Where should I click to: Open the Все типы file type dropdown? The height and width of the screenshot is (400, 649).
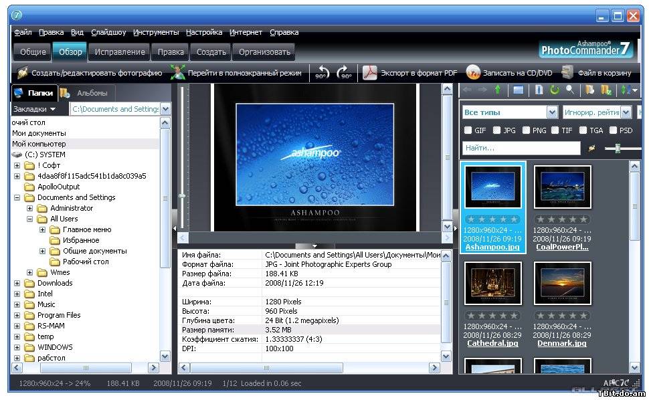[x=552, y=112]
